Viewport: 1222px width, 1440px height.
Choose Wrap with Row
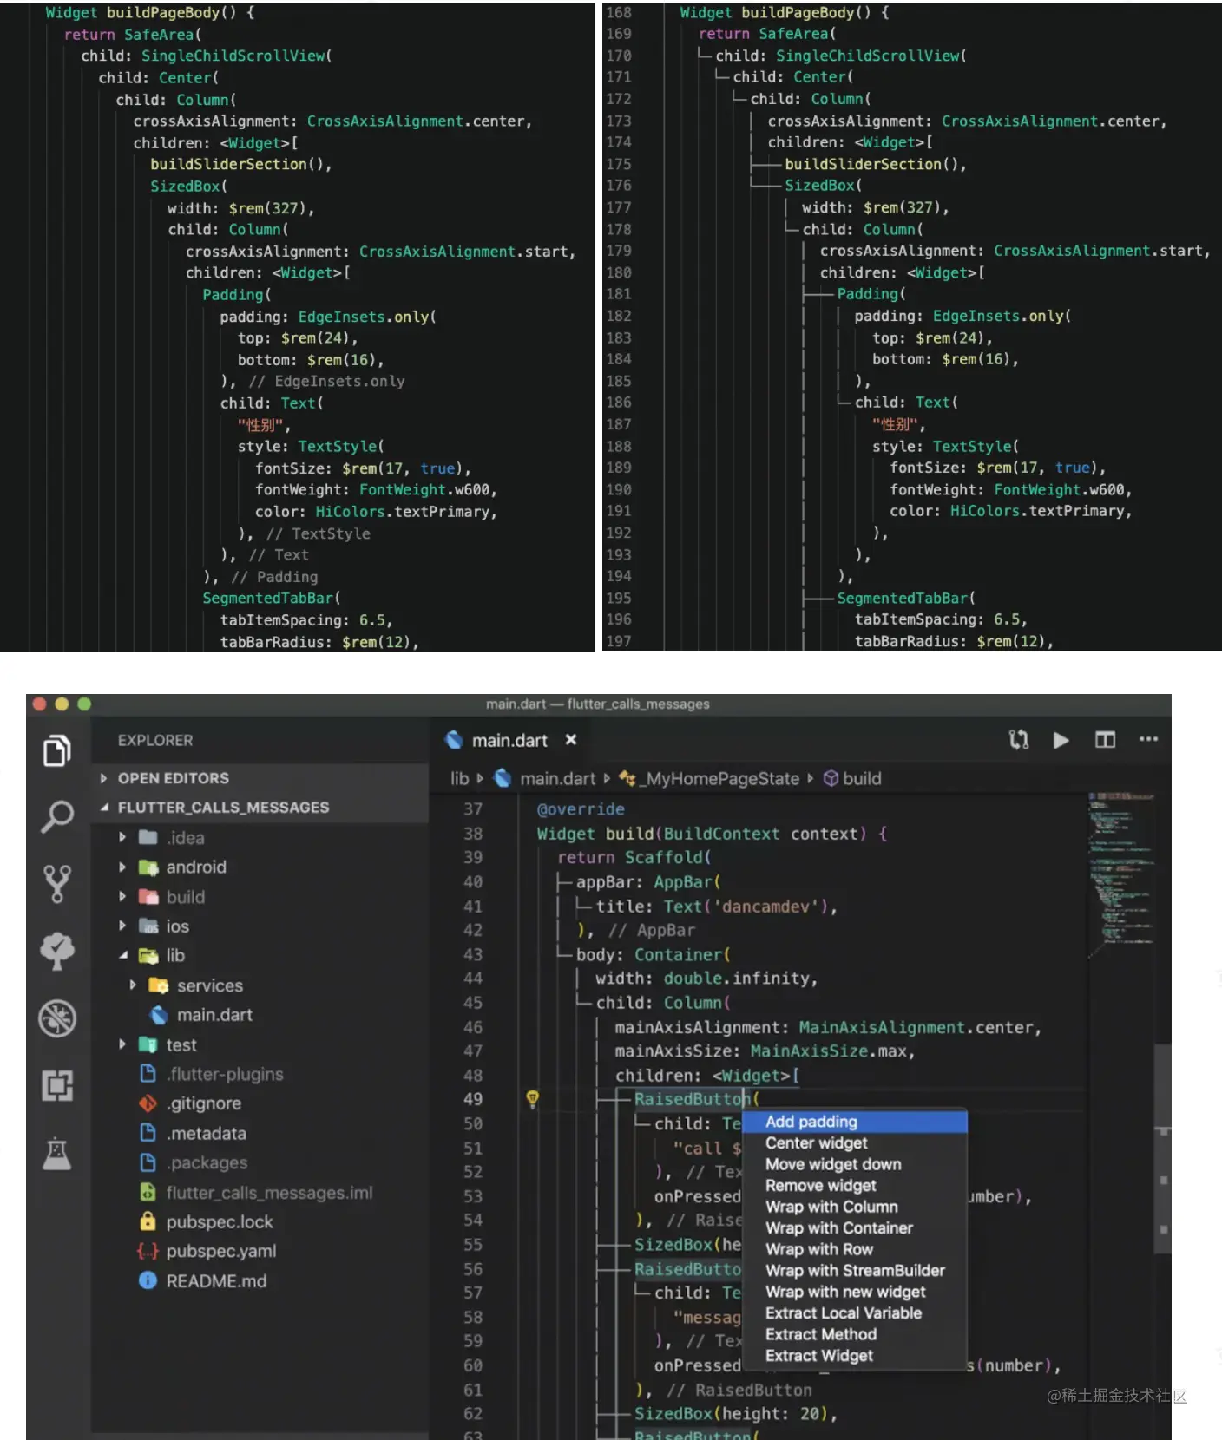tap(855, 1249)
